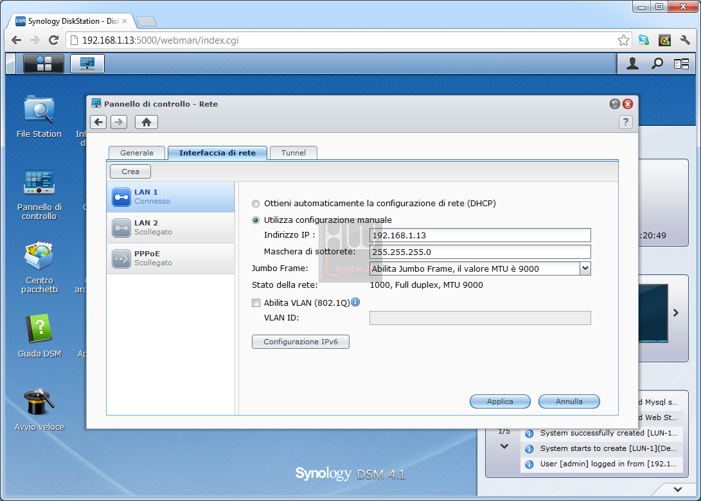The height and width of the screenshot is (501, 701).
Task: Switch to the Tunnel tab
Action: (x=293, y=153)
